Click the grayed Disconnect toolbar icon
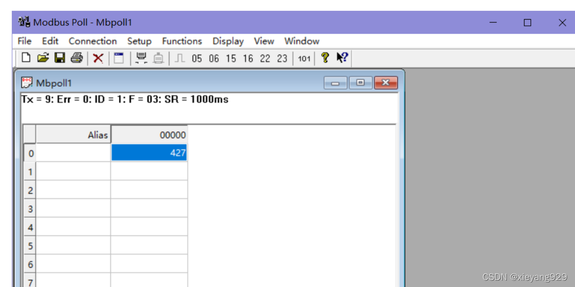 click(158, 58)
